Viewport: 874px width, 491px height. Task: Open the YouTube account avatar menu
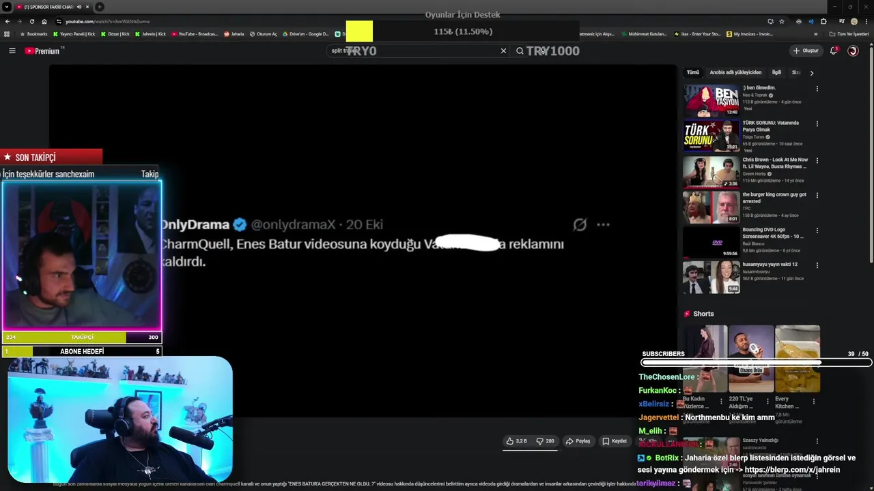coord(853,50)
